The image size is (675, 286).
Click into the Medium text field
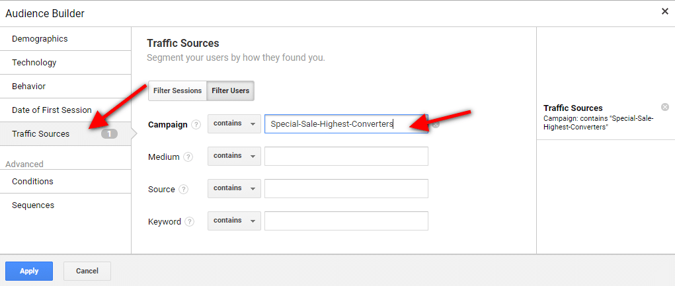pos(346,157)
